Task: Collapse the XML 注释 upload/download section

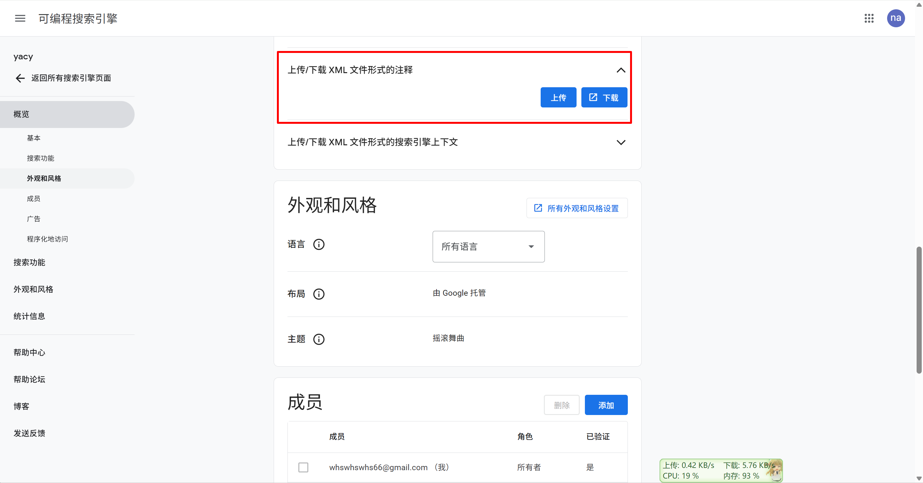Action: pyautogui.click(x=620, y=70)
